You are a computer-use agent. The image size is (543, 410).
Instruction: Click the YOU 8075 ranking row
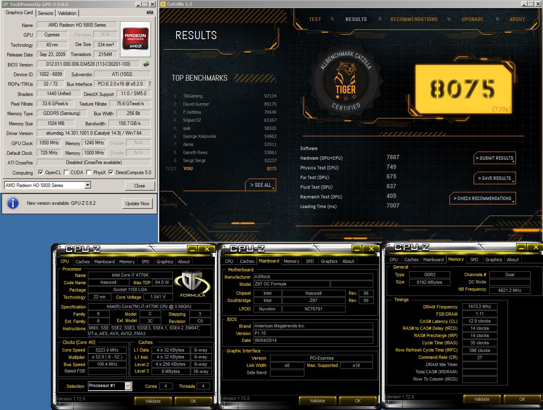coord(221,169)
